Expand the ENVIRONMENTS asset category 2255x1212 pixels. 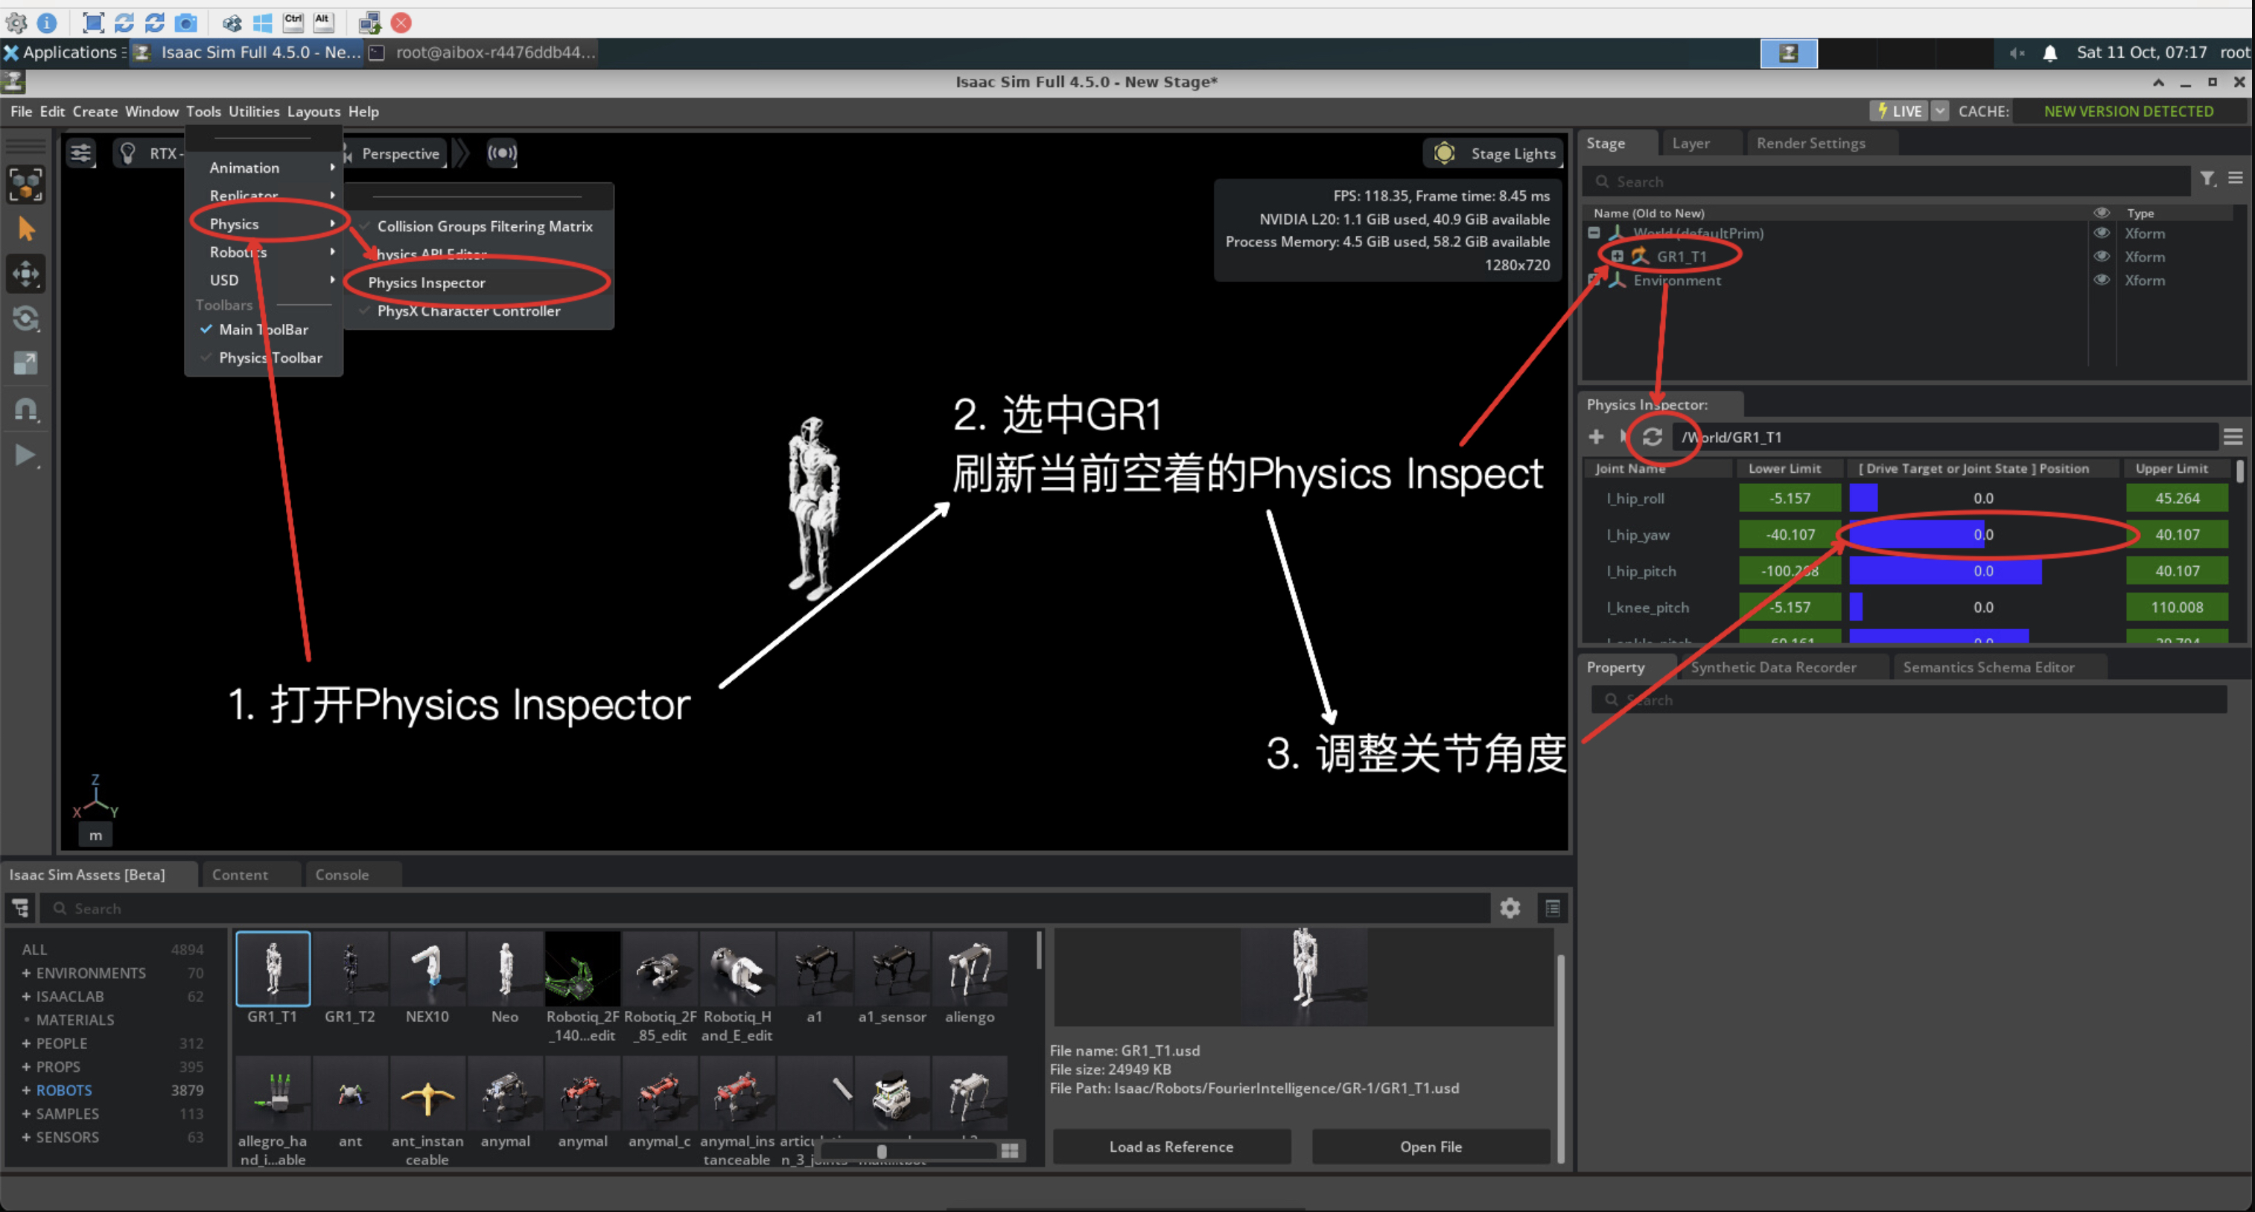(x=26, y=973)
